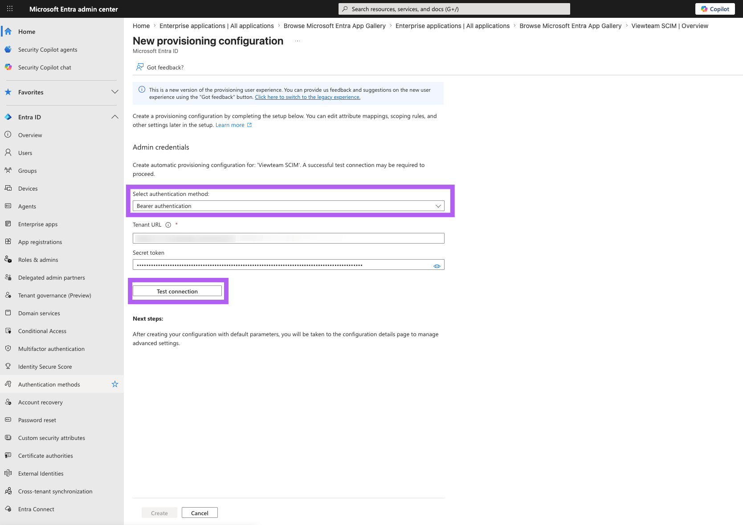743x525 pixels.
Task: Open the more options ellipsis beside title
Action: (x=298, y=41)
